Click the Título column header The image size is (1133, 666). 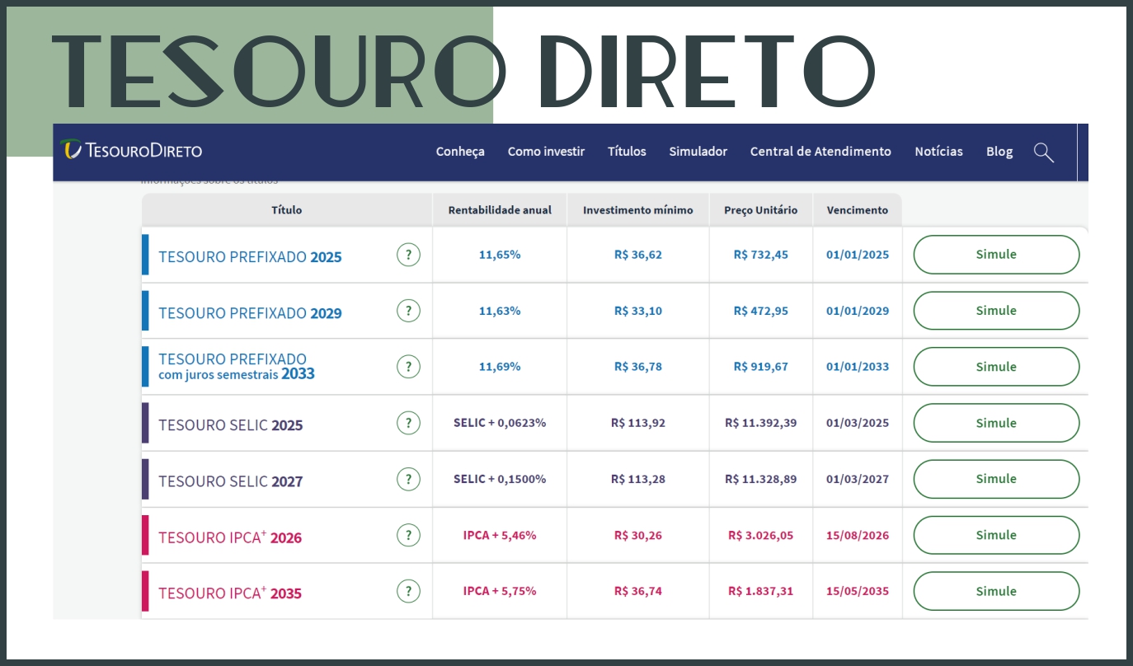coord(287,210)
